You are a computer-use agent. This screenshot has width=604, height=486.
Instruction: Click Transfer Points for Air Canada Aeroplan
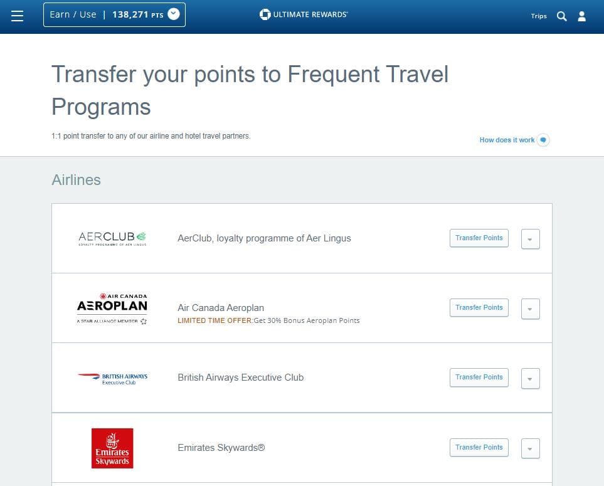tap(479, 307)
